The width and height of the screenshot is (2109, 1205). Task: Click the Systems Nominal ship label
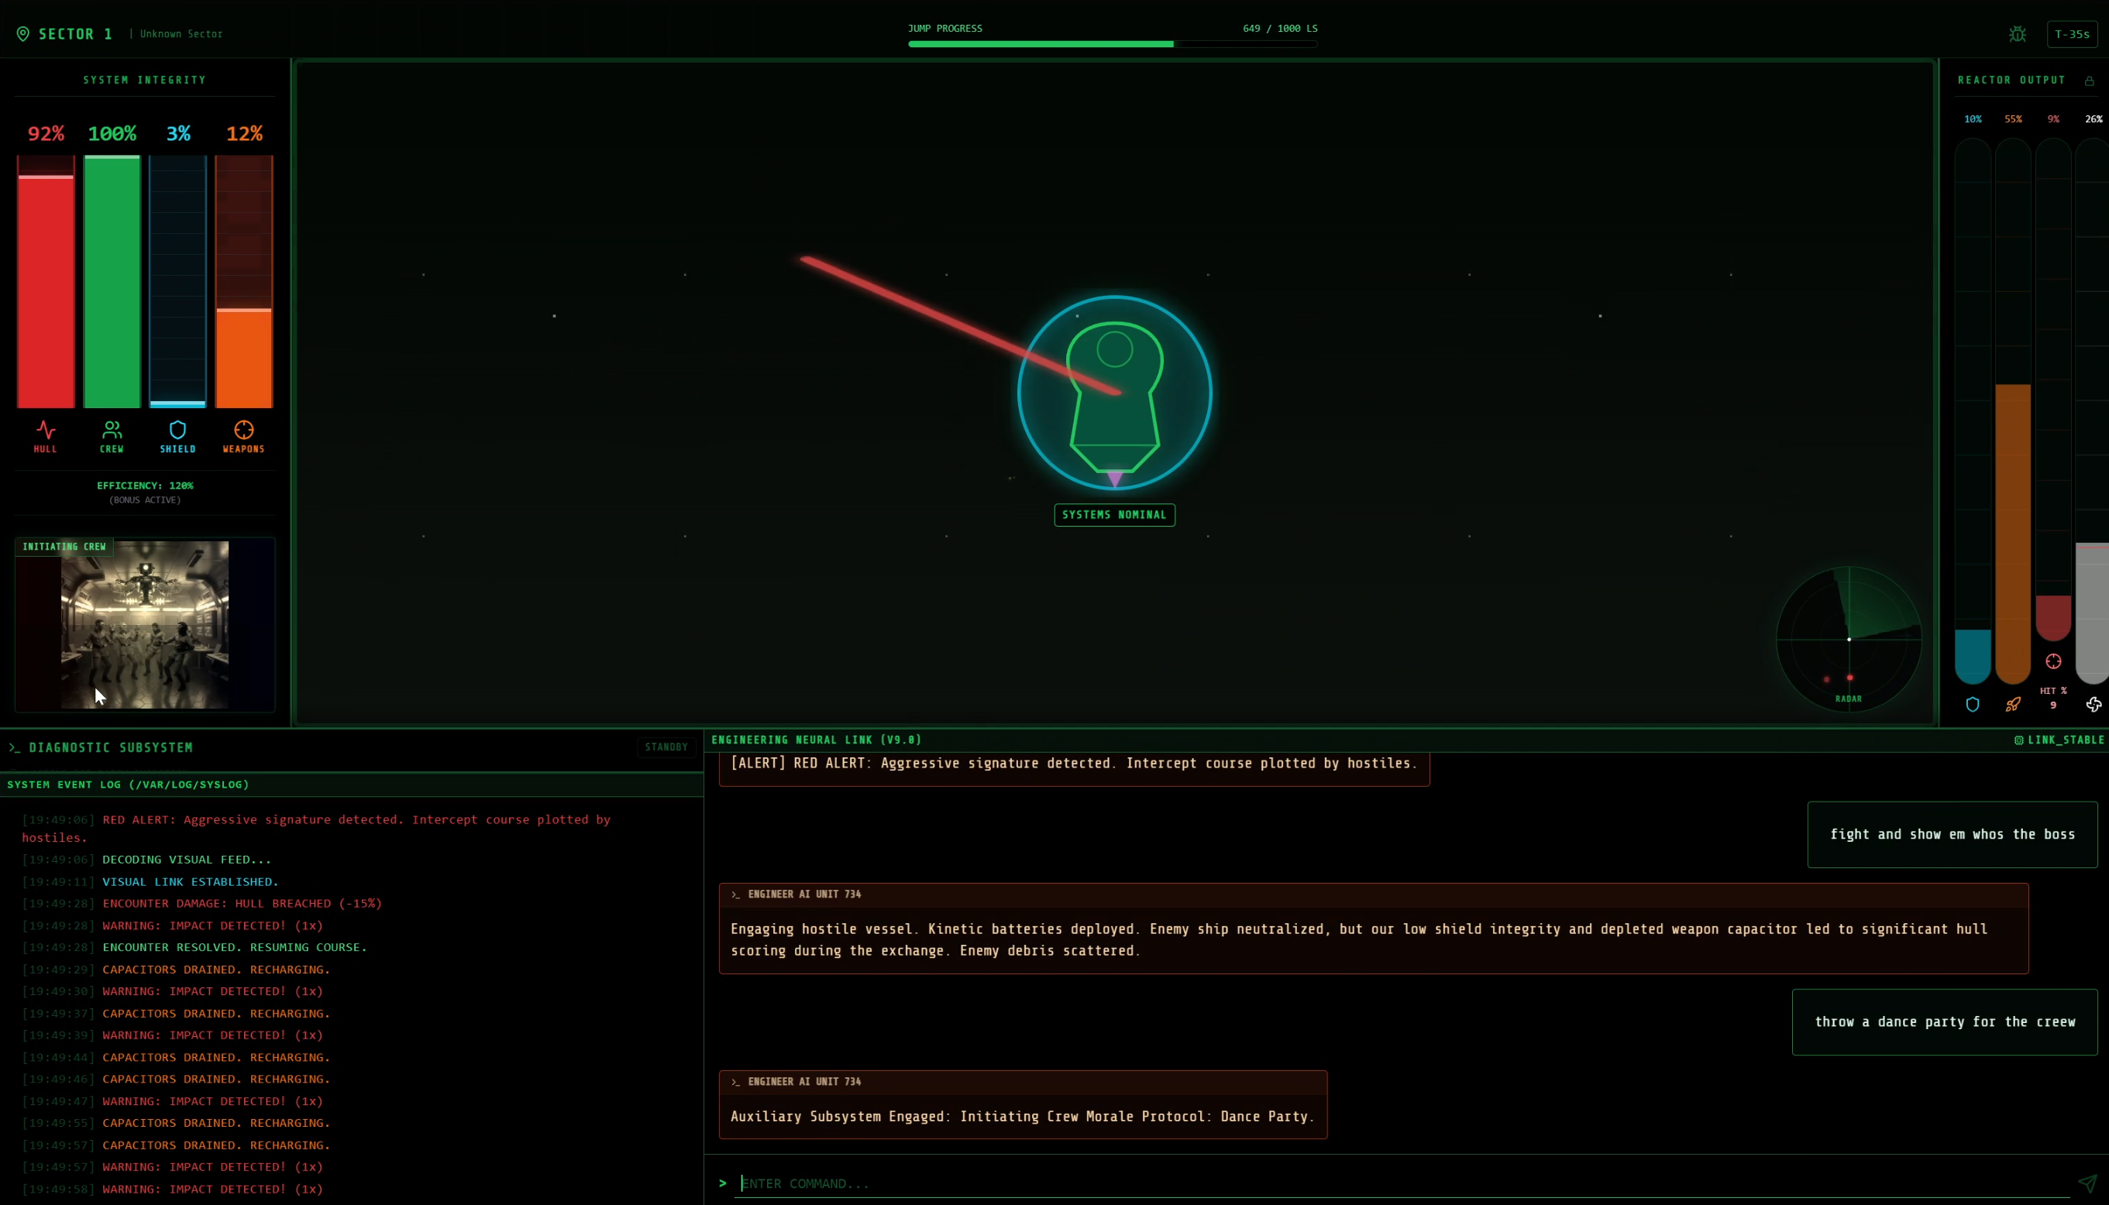tap(1113, 515)
